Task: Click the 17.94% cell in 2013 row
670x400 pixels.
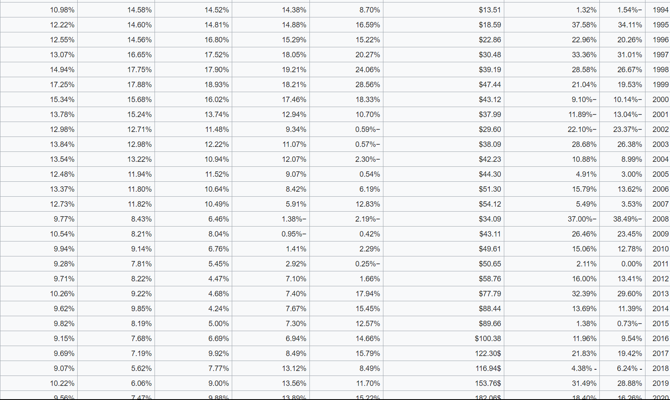Action: (x=368, y=294)
